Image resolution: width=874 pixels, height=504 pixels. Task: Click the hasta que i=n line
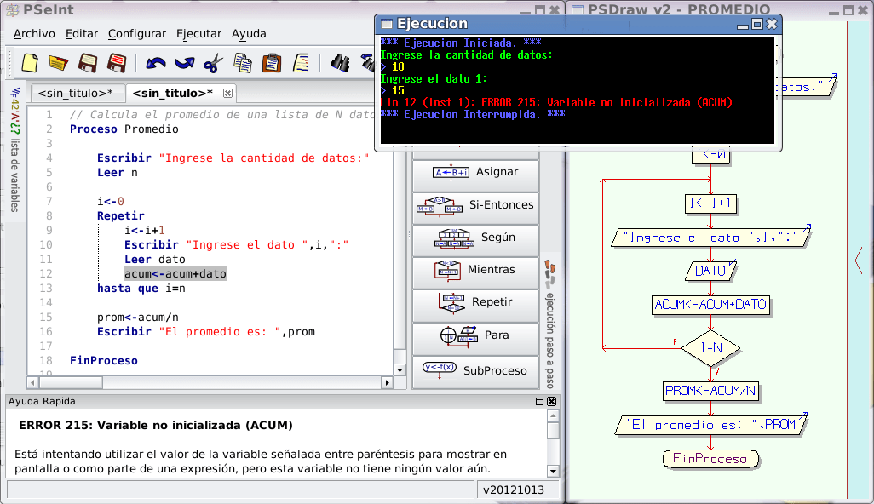[141, 288]
